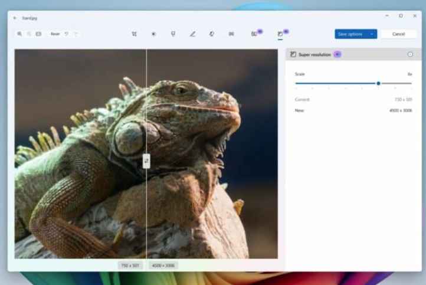
Task: Close the Photos editor window
Action: [x=415, y=16]
